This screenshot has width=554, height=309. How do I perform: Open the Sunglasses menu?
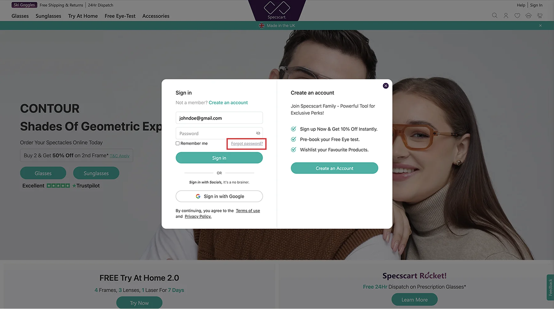(x=48, y=16)
